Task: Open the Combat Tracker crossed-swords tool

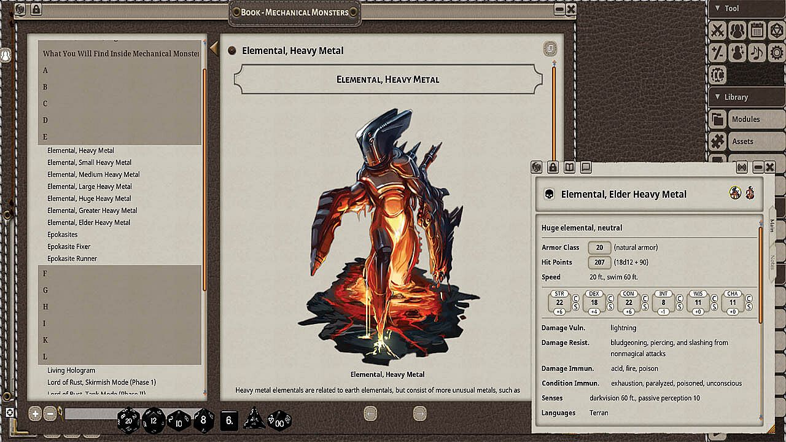Action: point(717,30)
